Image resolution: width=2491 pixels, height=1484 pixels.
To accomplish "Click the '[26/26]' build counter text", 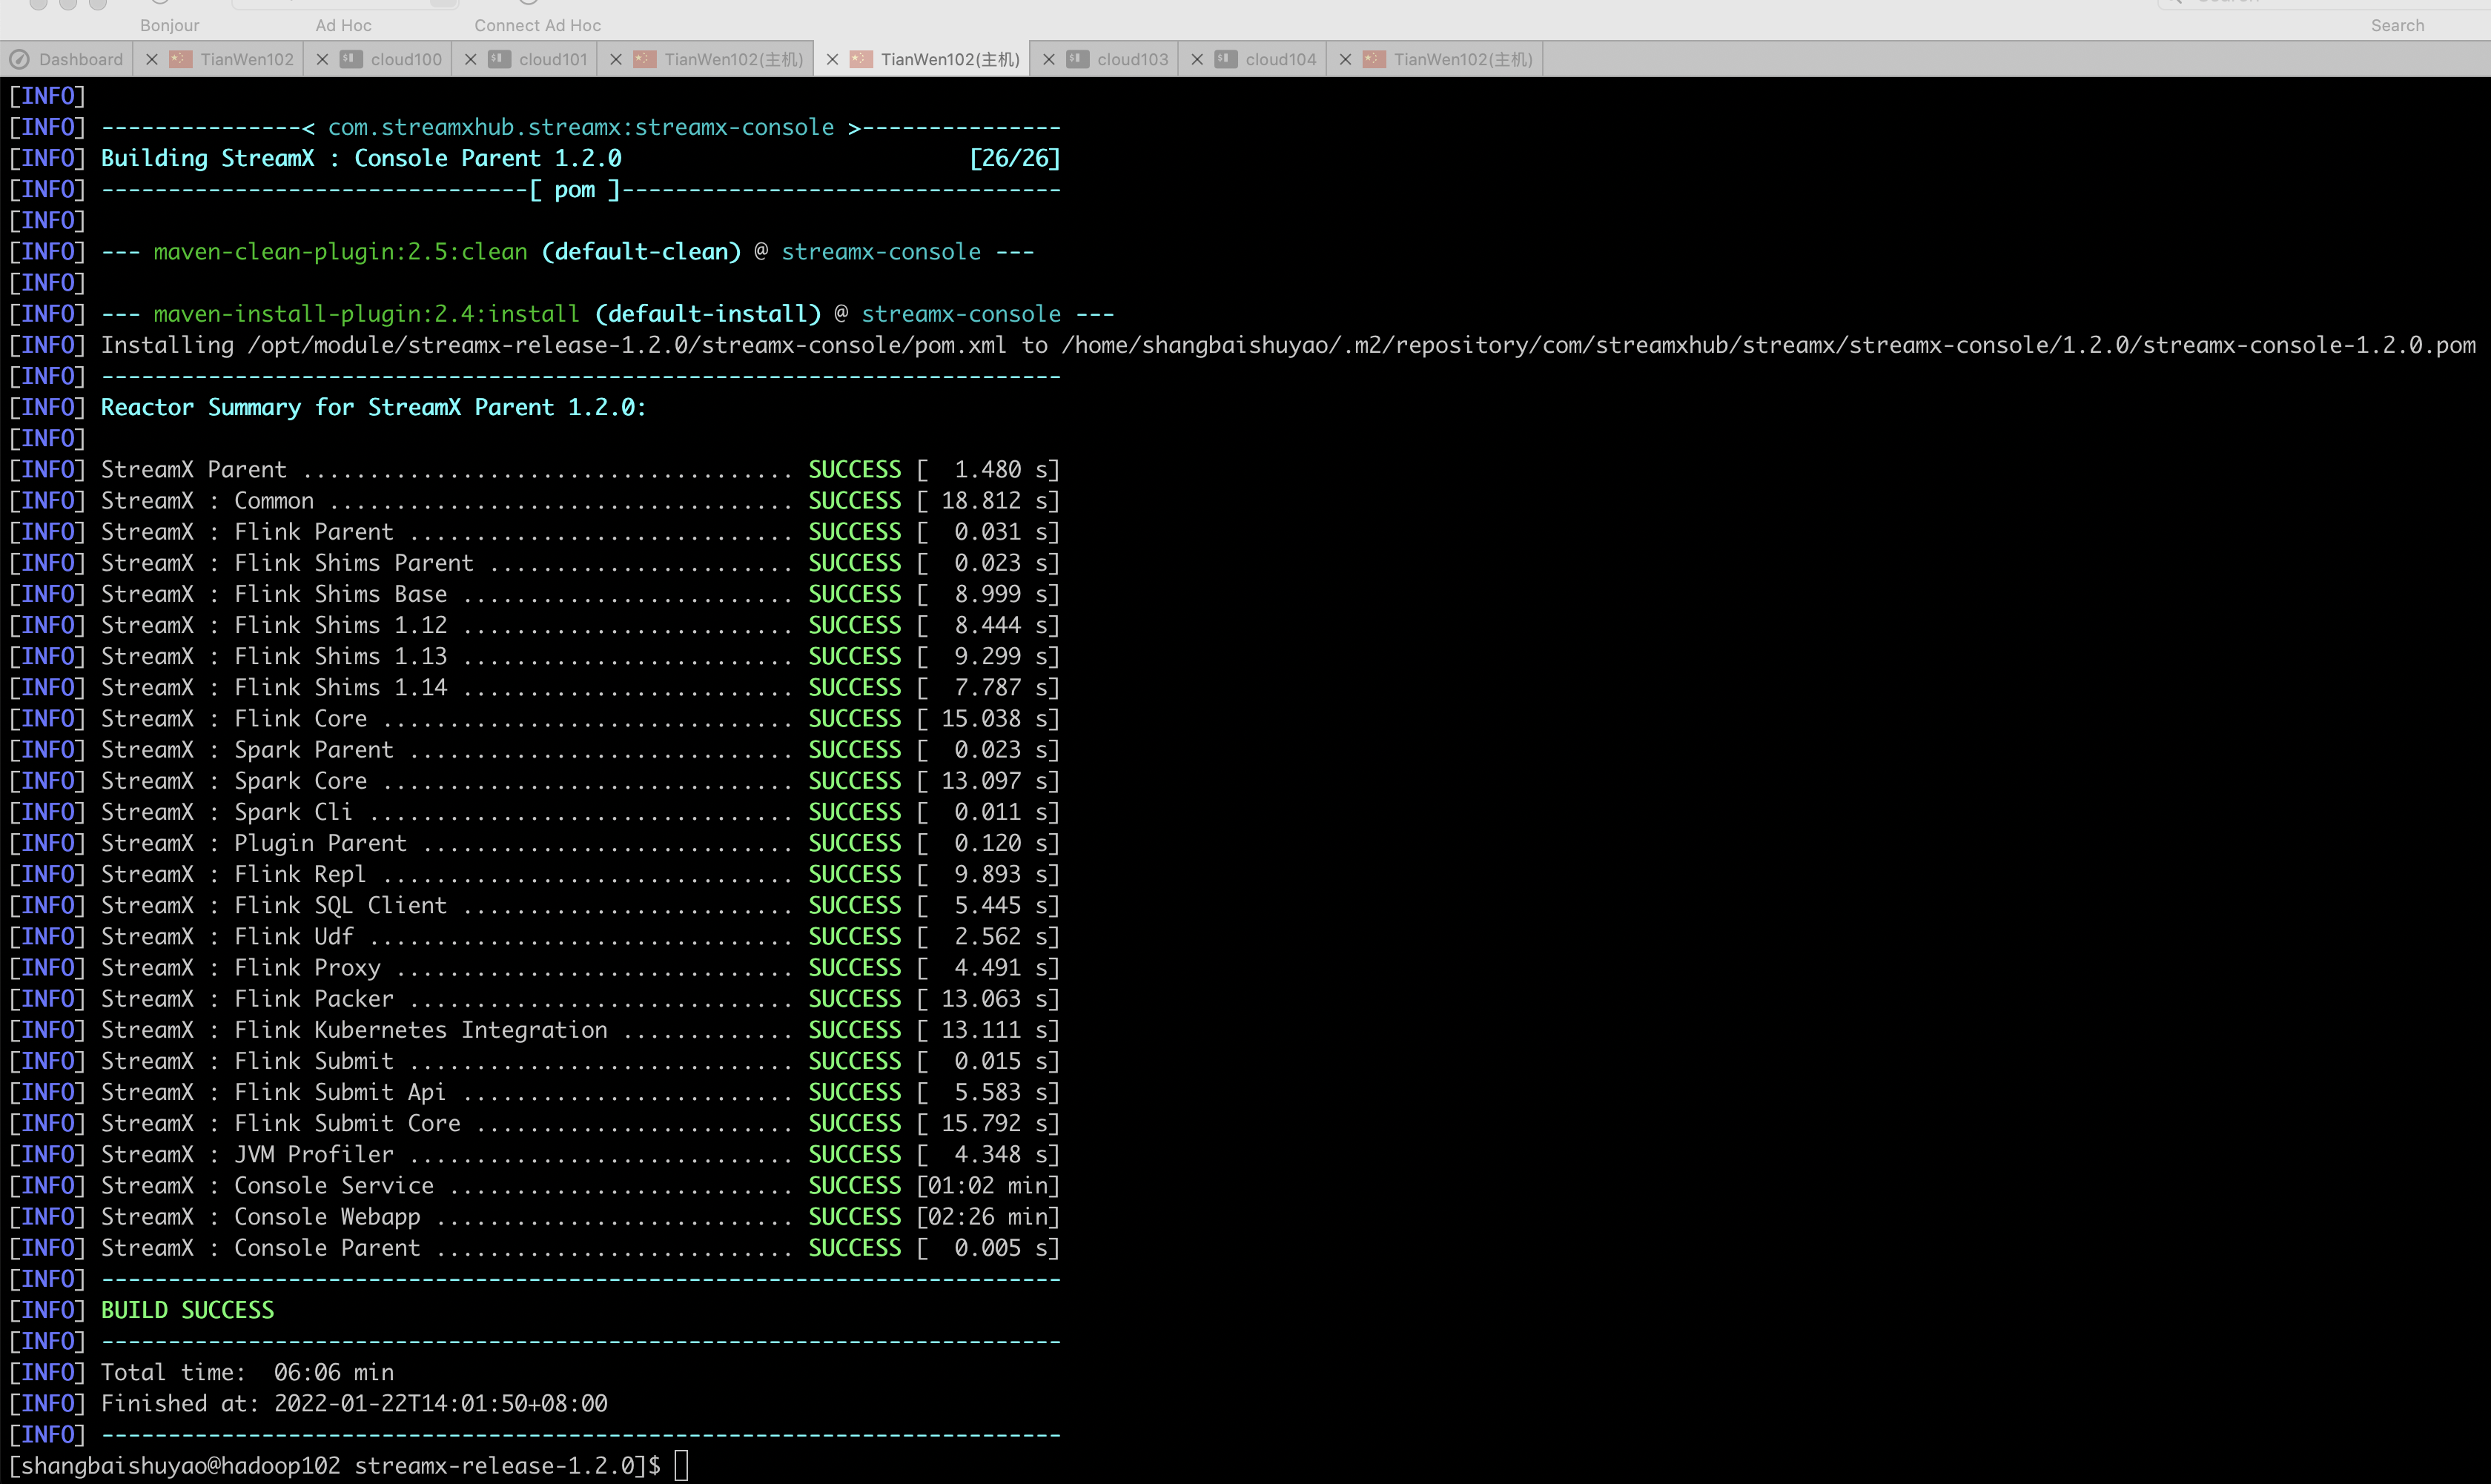I will [x=1014, y=158].
